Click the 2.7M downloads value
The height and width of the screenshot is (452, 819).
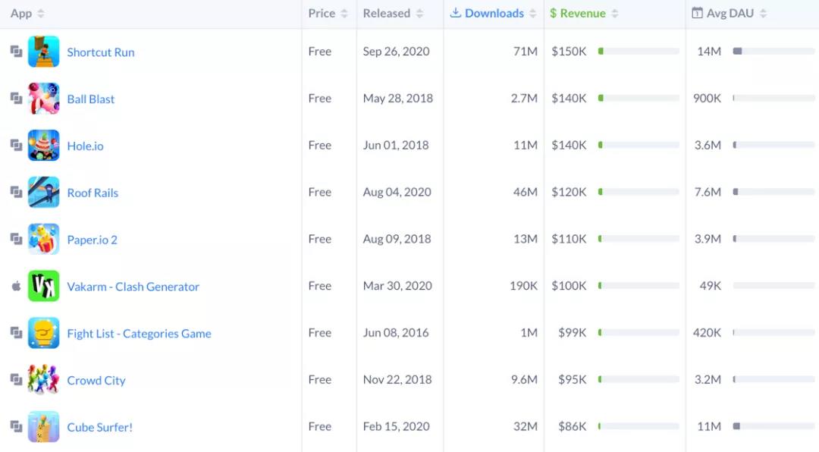tap(524, 99)
